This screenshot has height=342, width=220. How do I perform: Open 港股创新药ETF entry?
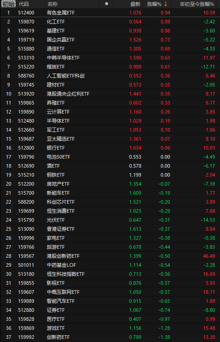click(x=63, y=256)
